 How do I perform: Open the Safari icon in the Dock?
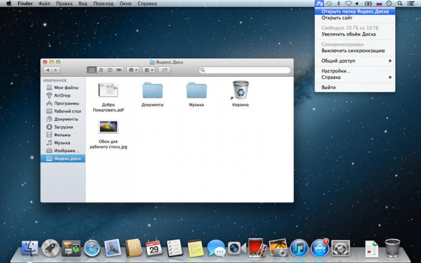point(92,247)
